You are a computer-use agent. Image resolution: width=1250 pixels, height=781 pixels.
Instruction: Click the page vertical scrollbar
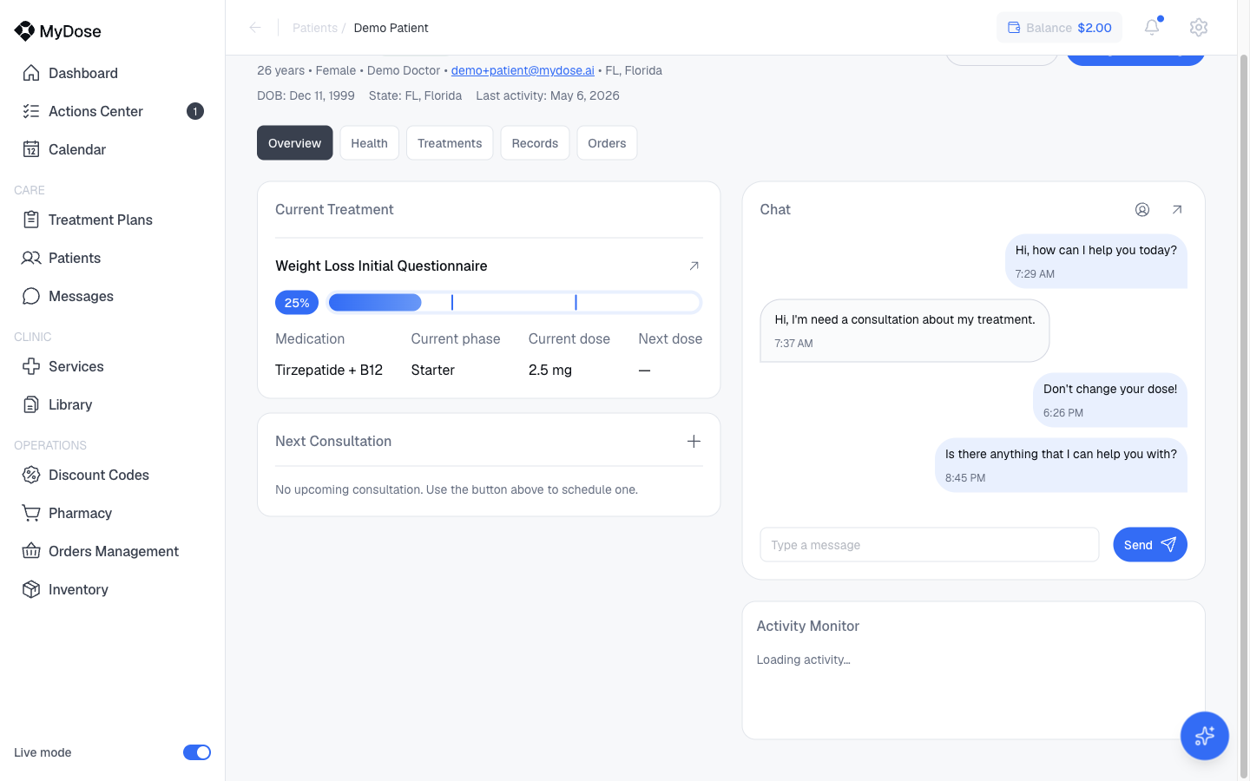coord(1244,417)
